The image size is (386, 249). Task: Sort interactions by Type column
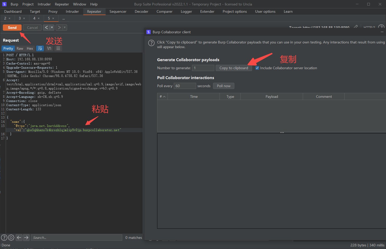pos(230,97)
